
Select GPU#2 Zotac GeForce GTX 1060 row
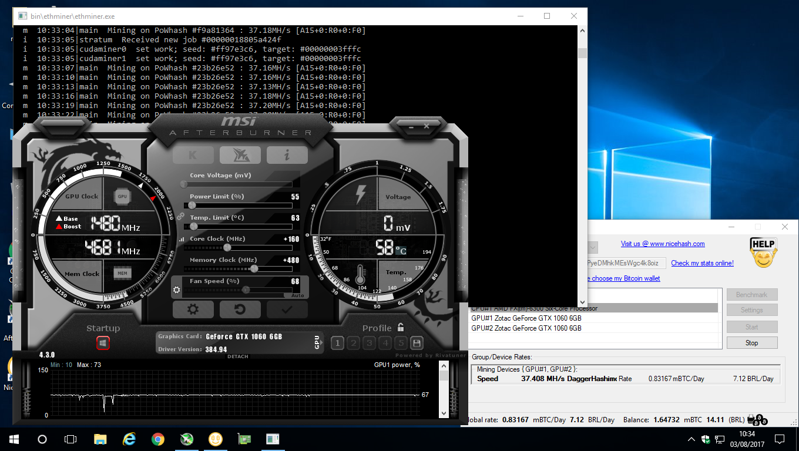(x=593, y=328)
